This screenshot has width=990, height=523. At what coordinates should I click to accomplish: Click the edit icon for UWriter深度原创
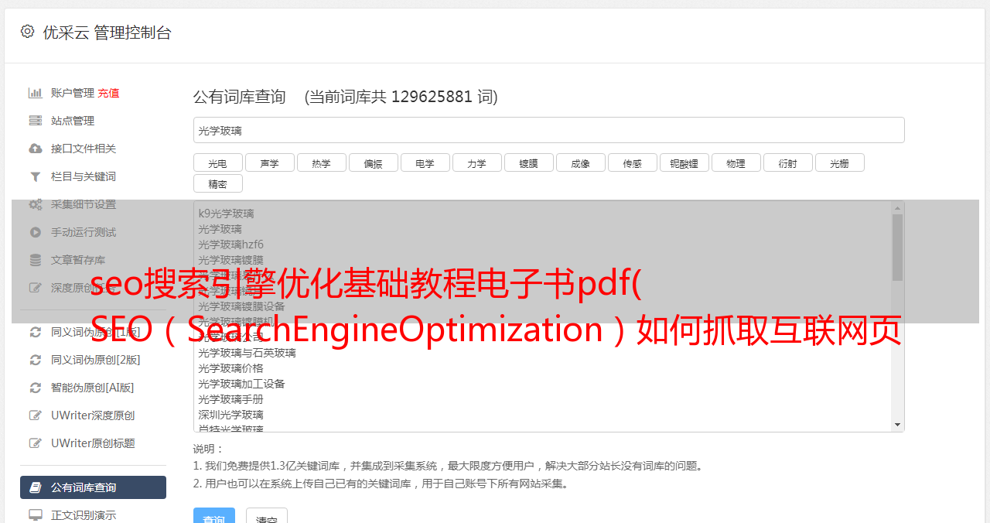coord(36,415)
